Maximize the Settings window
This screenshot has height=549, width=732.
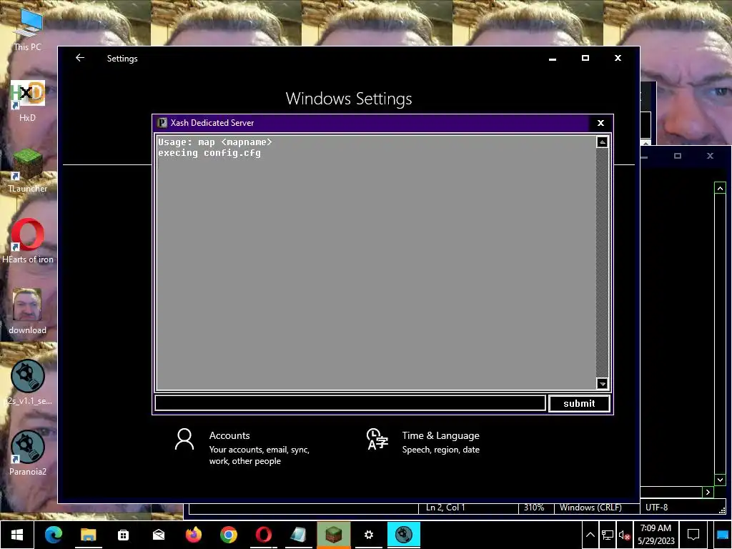(x=585, y=58)
